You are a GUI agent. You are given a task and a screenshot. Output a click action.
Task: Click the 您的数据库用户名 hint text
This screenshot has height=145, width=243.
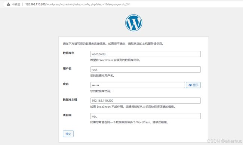[102, 76]
